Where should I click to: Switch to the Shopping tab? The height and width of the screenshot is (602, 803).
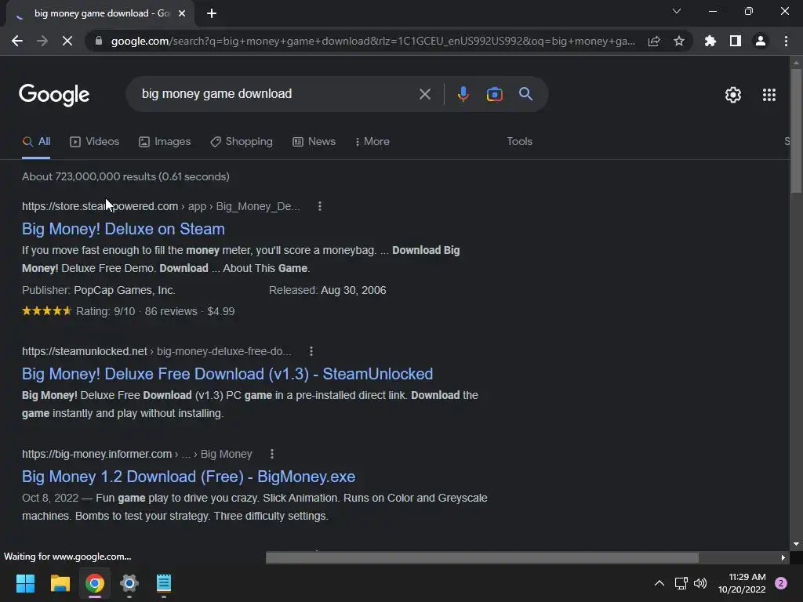(x=242, y=142)
